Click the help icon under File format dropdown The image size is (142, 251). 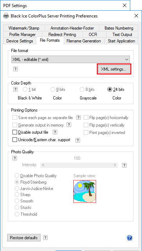(15, 69)
